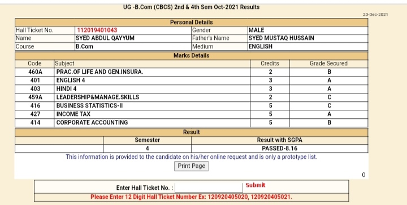Click the Grade Secured column header

click(x=328, y=63)
